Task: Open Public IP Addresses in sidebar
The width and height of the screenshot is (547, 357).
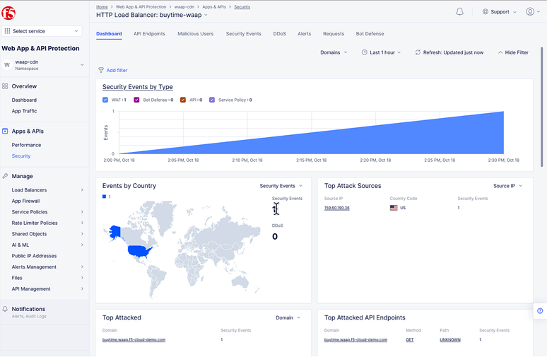Action: (x=34, y=256)
